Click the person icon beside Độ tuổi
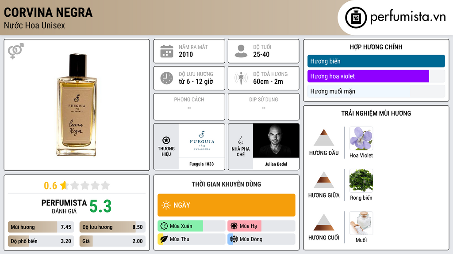 click(x=241, y=51)
